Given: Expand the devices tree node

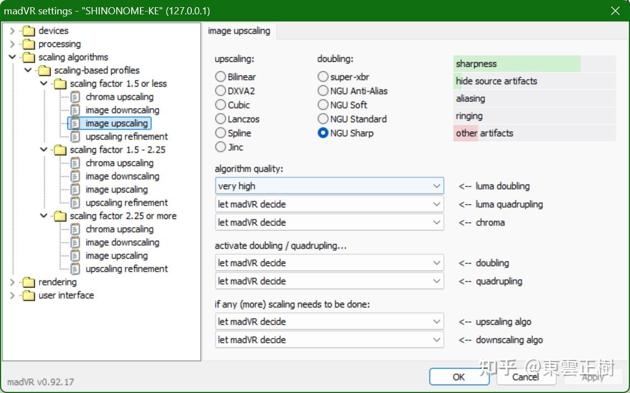Looking at the screenshot, I should pos(12,31).
